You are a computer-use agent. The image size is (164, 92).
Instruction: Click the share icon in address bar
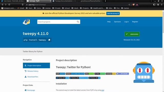129,5
